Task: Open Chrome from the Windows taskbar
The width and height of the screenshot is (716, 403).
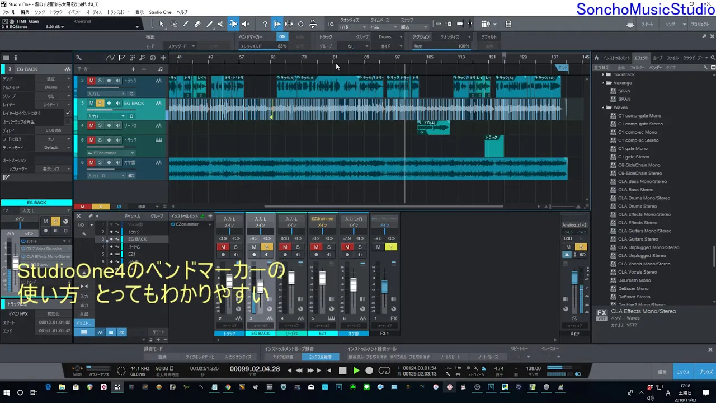Action: (x=228, y=387)
